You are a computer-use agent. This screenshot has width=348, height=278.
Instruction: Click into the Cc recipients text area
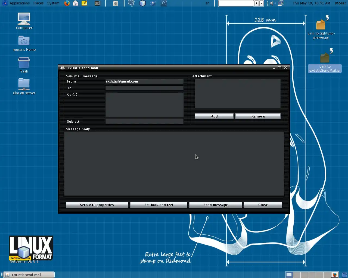pyautogui.click(x=144, y=105)
